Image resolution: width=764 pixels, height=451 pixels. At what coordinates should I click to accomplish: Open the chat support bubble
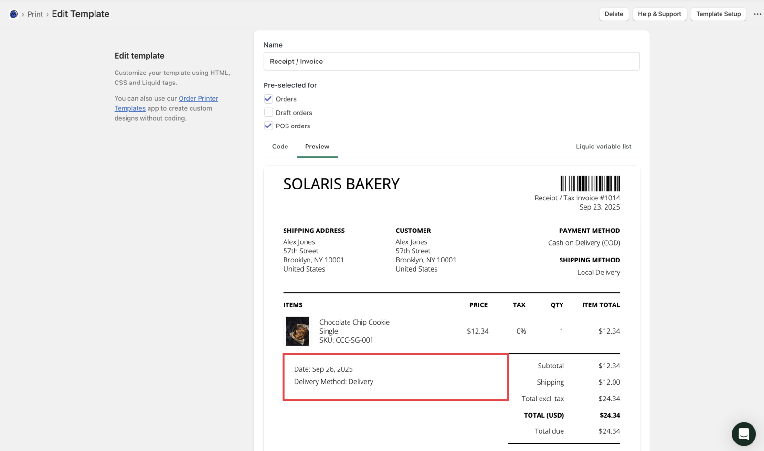[x=743, y=434]
